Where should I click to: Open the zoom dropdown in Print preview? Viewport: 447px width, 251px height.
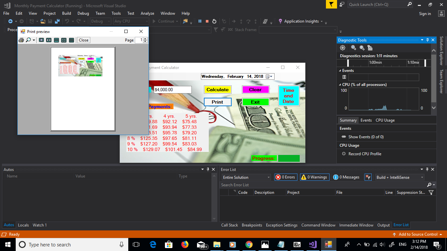(x=33, y=40)
